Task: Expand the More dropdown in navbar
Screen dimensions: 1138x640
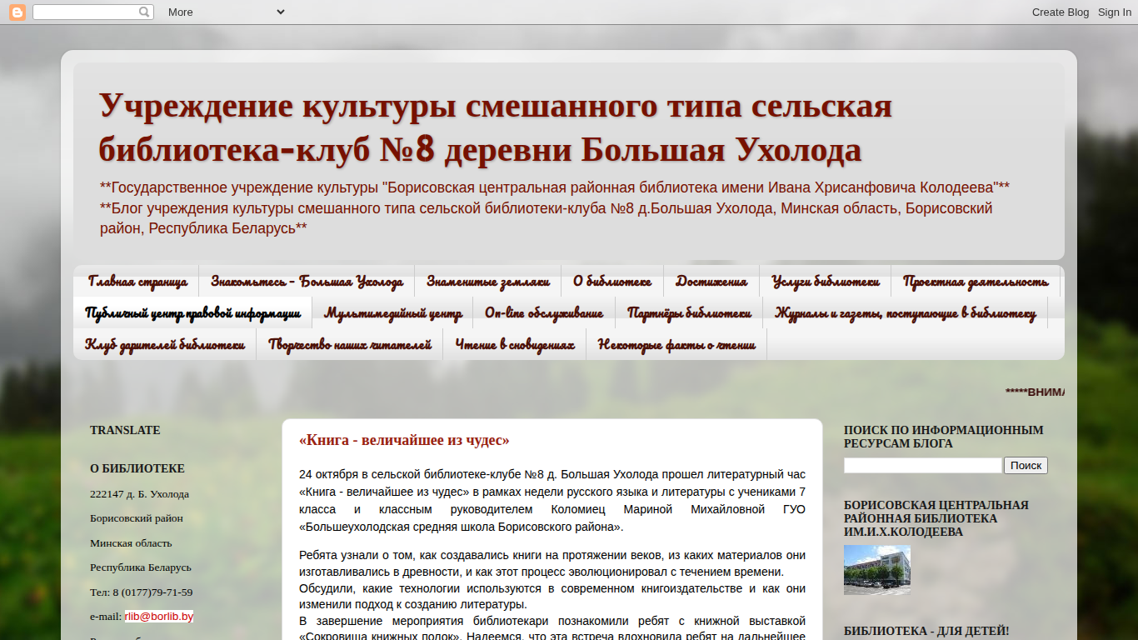Action: 226,12
